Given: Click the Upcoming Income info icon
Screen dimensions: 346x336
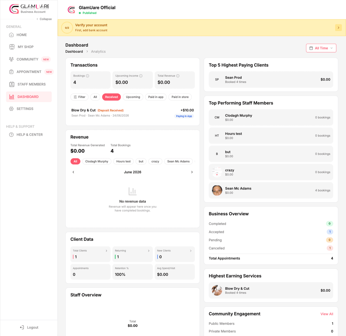Looking at the screenshot, I should pos(141,76).
